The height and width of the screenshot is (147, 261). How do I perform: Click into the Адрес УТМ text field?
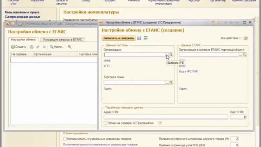(x=166, y=117)
